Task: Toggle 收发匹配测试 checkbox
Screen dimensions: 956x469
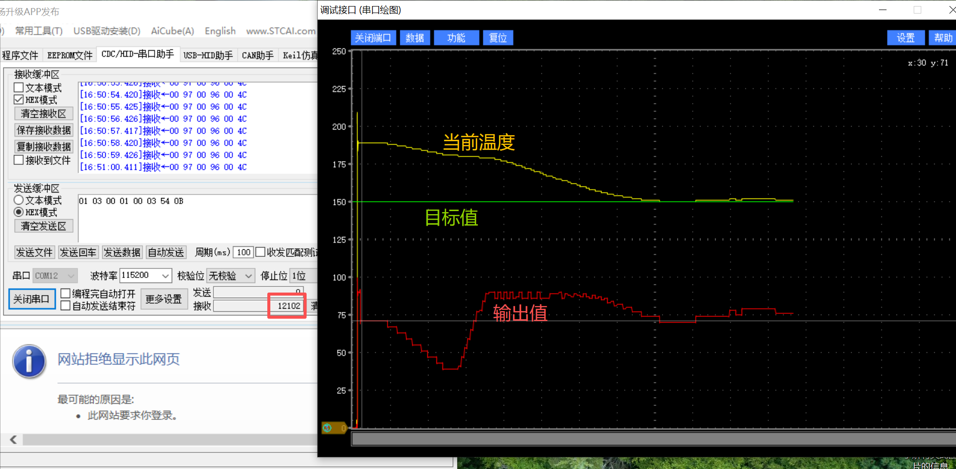Action: (x=260, y=252)
